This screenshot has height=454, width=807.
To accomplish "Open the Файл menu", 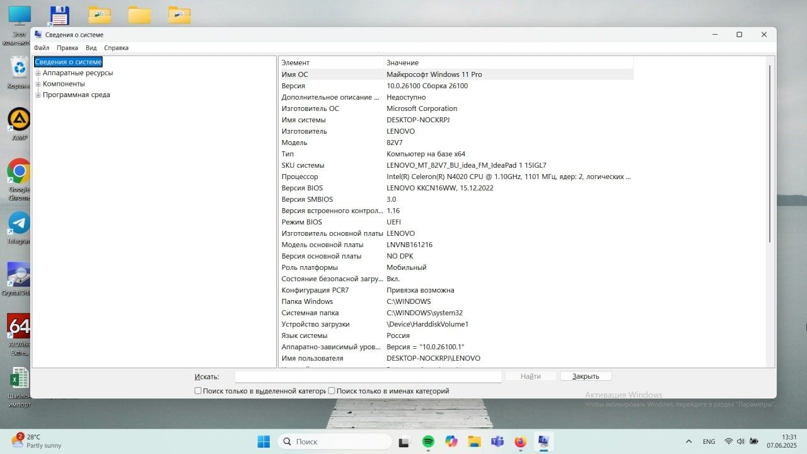I will point(42,48).
